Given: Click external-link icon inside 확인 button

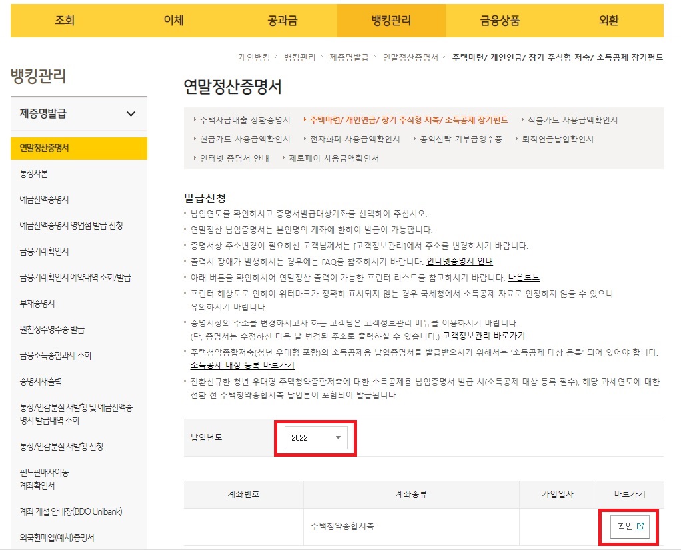Looking at the screenshot, I should [641, 526].
